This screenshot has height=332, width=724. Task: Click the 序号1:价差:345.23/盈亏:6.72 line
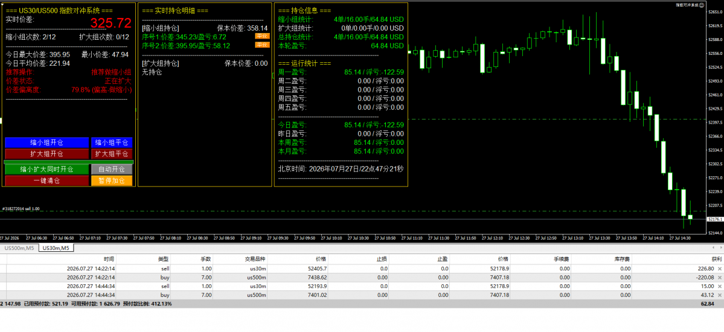click(x=184, y=37)
